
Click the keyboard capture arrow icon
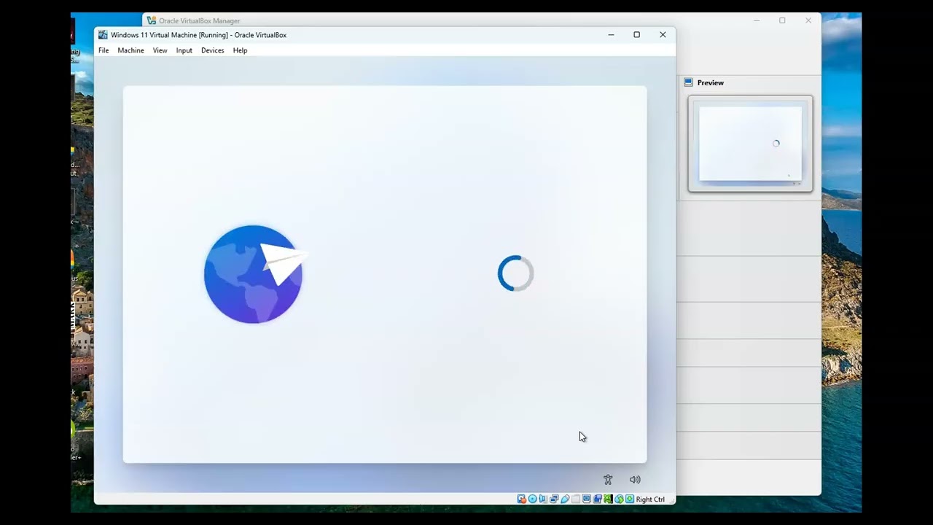tap(630, 499)
